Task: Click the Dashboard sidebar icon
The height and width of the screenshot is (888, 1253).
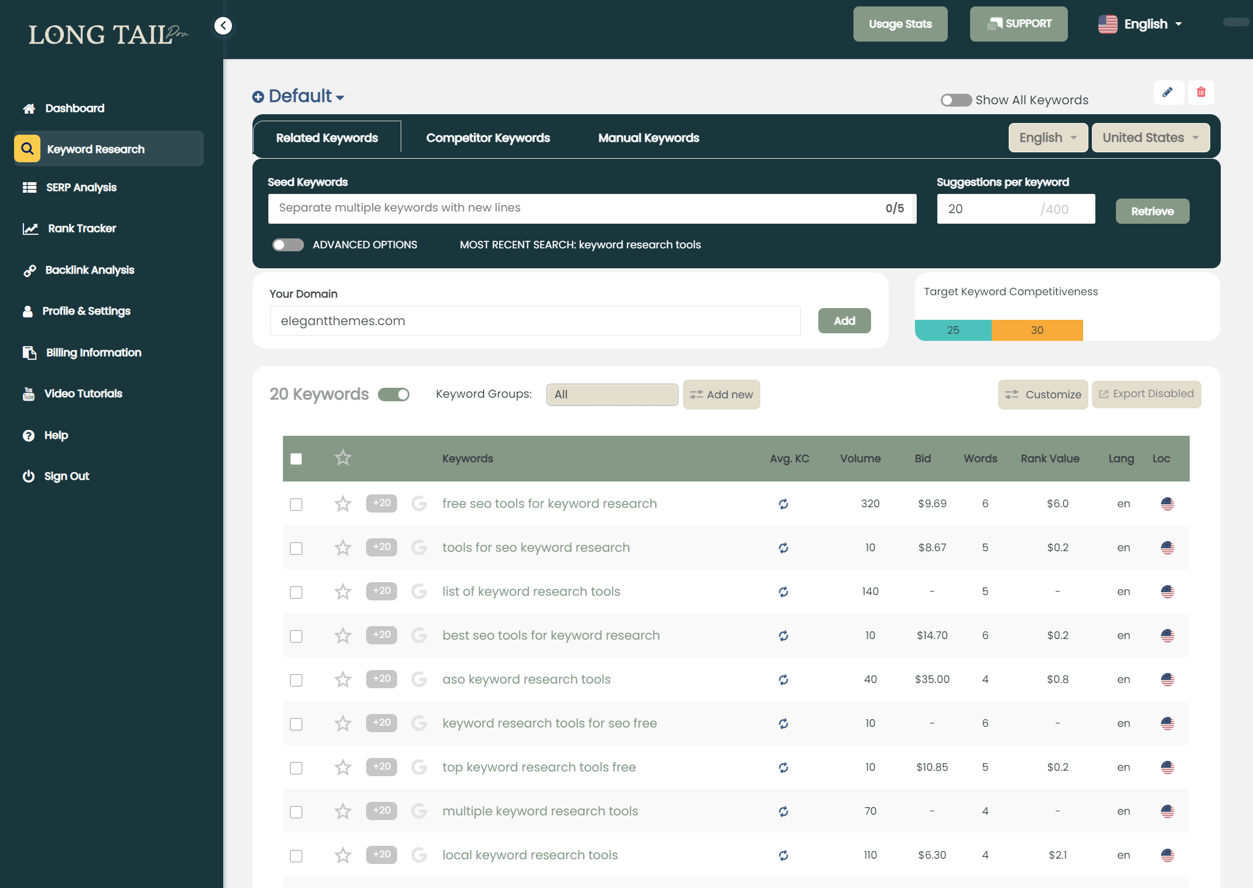Action: (30, 108)
